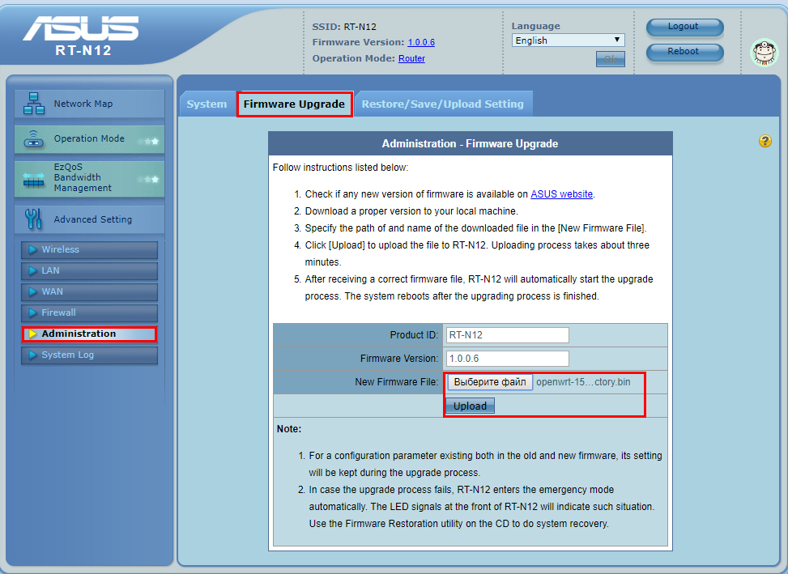788x574 pixels.
Task: Click the star rating on Operation Mode
Action: point(149,141)
